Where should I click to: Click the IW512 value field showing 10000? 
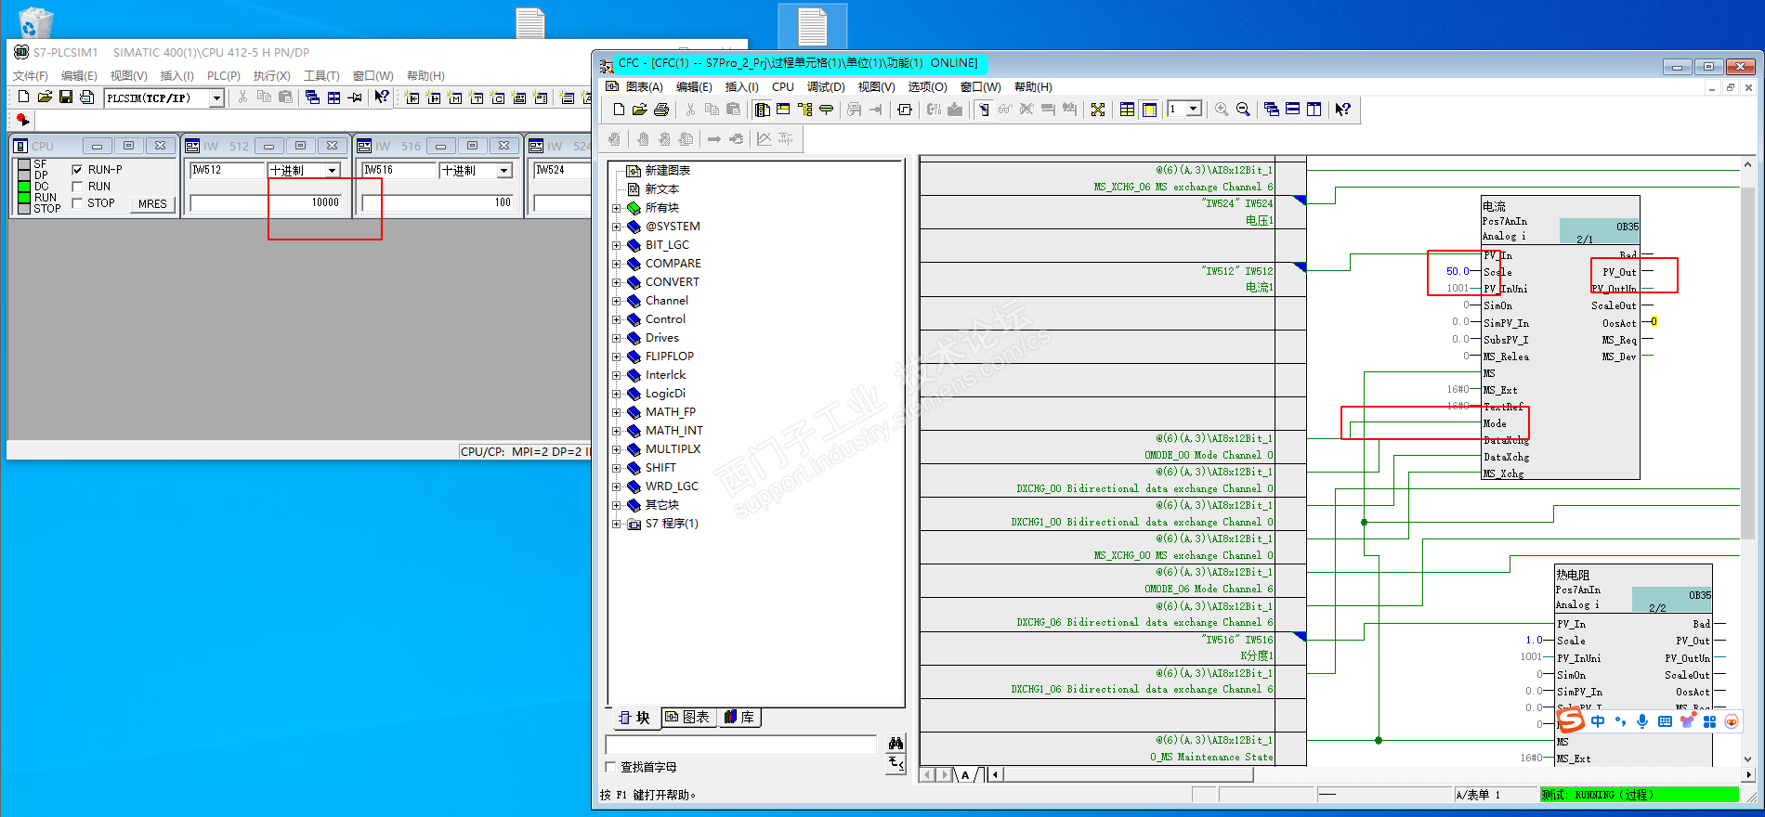pyautogui.click(x=266, y=202)
